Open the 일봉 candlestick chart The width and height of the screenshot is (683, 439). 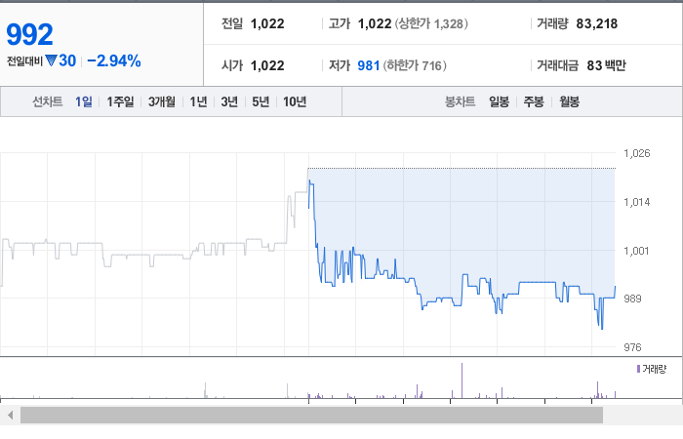(499, 101)
